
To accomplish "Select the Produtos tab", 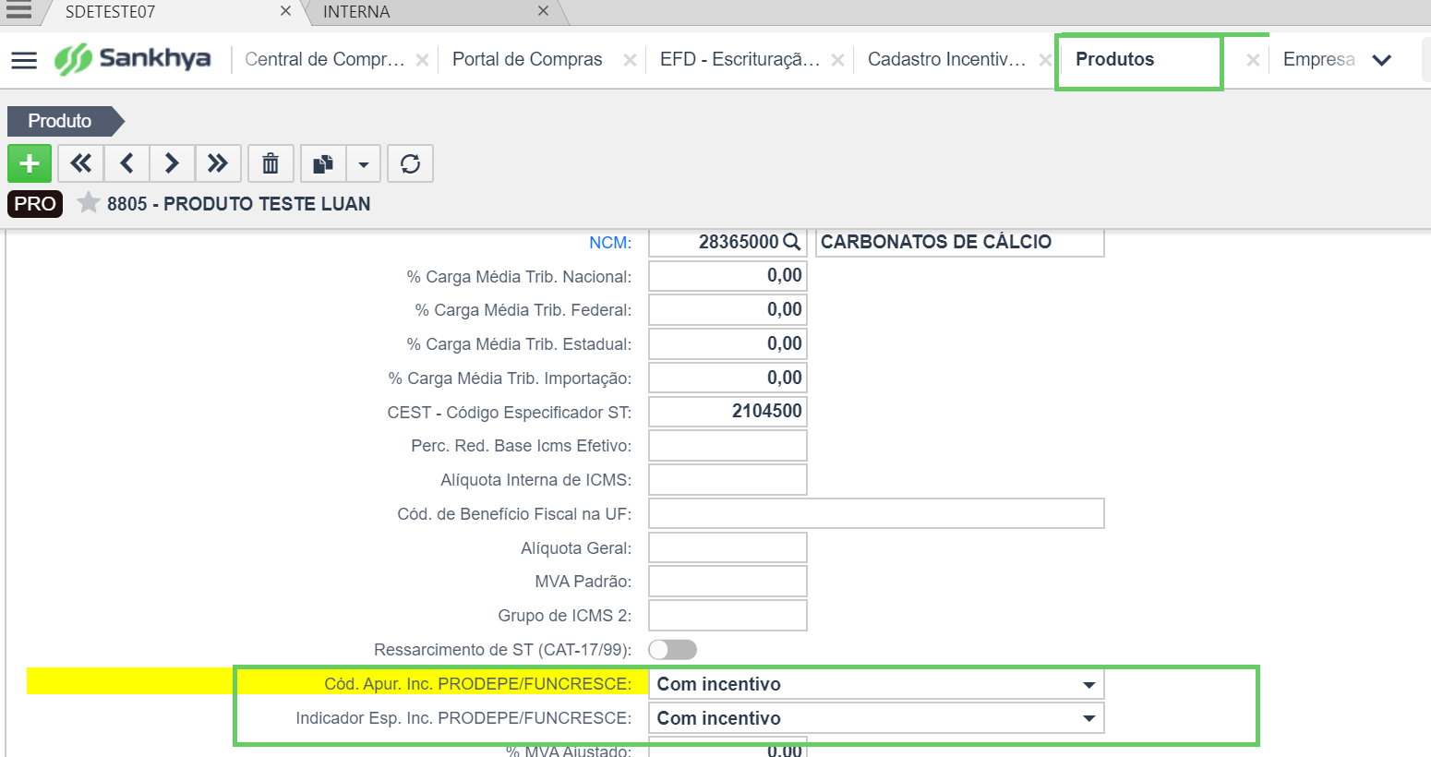I will 1115,59.
